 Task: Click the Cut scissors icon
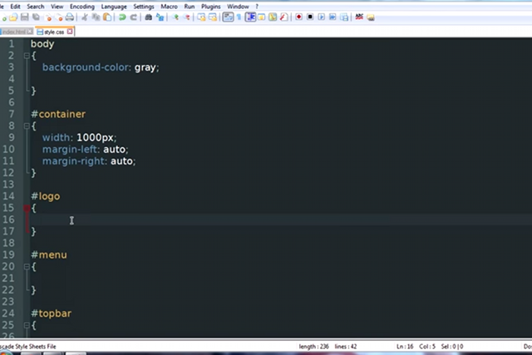(x=85, y=17)
